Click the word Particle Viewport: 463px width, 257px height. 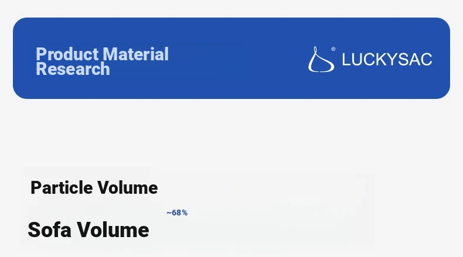point(62,188)
